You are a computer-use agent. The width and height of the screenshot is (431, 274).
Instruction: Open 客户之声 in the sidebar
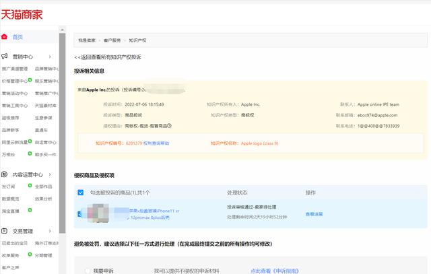[11, 267]
